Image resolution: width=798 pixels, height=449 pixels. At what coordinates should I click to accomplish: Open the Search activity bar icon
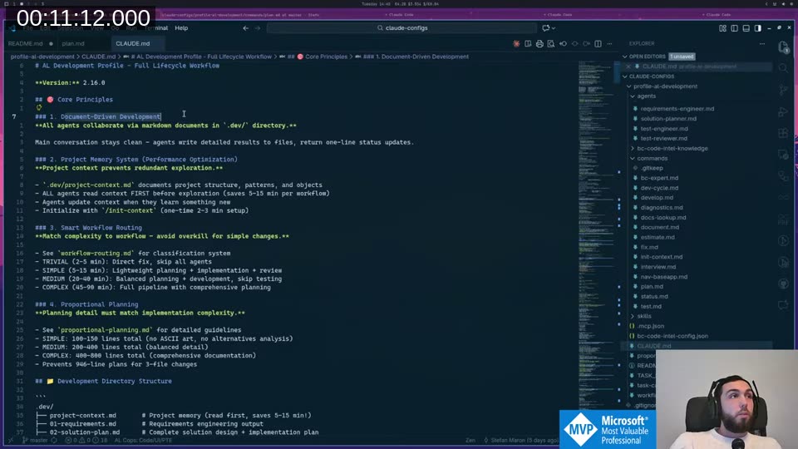coord(783,68)
